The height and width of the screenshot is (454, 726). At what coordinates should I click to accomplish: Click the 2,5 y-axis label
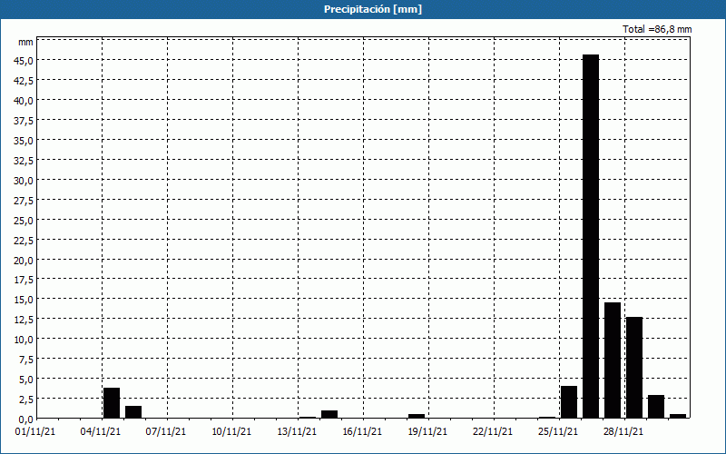26,399
